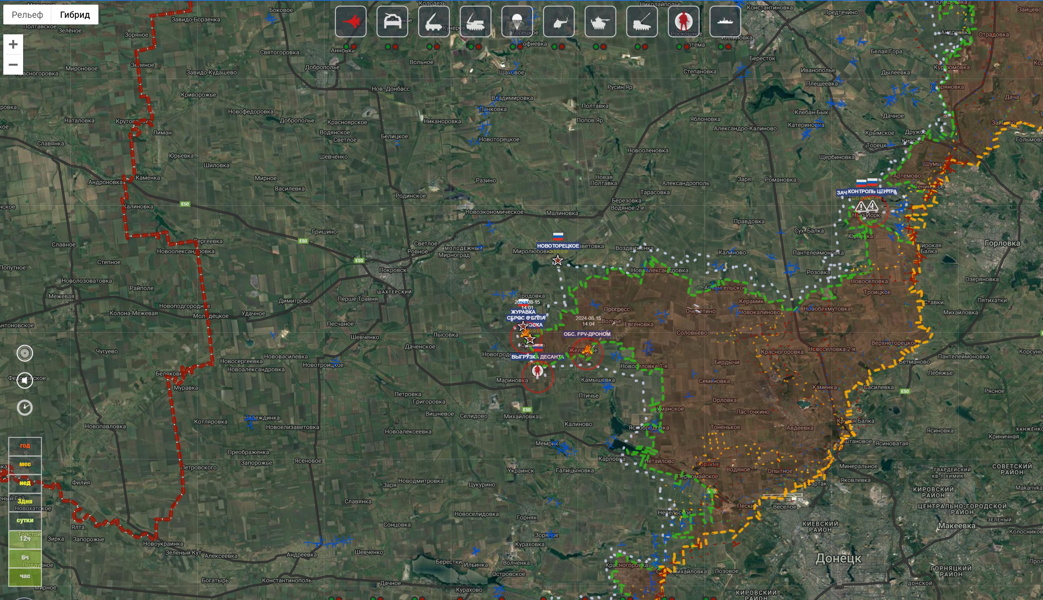Toggle red dot under tank icon
Viewport: 1043px width, 600px height.
click(604, 47)
